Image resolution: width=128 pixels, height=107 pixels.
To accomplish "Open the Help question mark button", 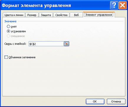I will pyautogui.click(x=114, y=5).
